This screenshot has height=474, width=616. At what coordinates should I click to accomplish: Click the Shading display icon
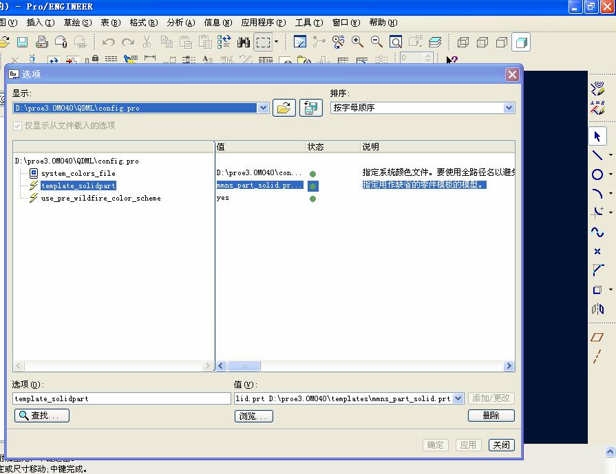521,42
